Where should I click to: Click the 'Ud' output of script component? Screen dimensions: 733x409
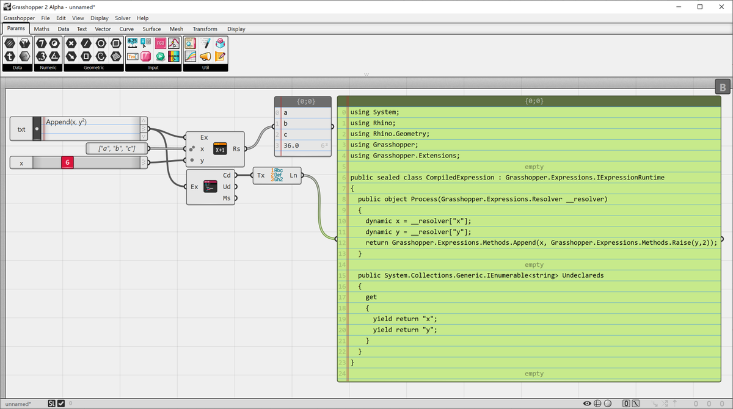227,186
